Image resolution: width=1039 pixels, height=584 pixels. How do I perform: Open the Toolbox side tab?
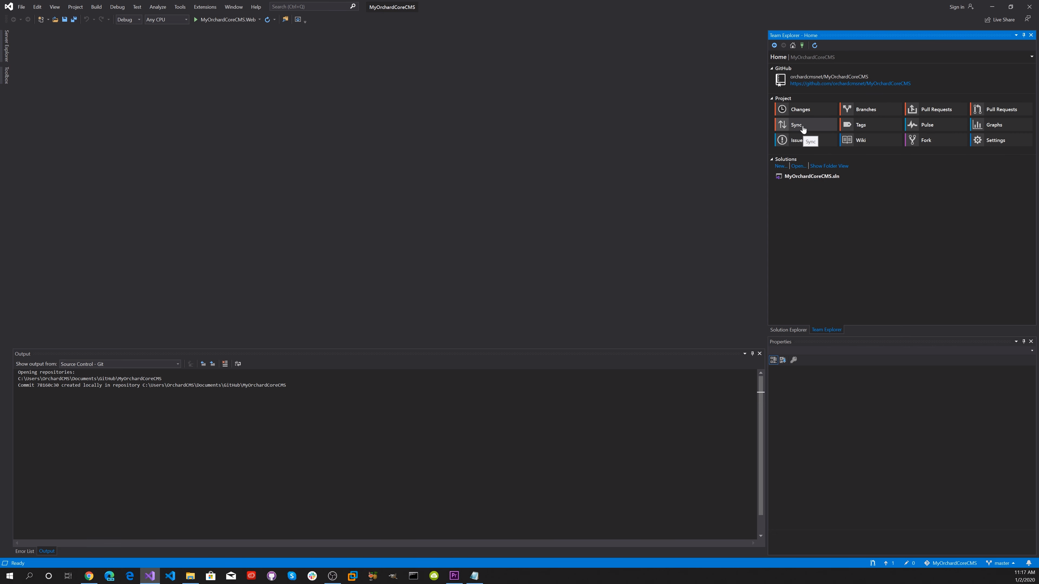(6, 75)
